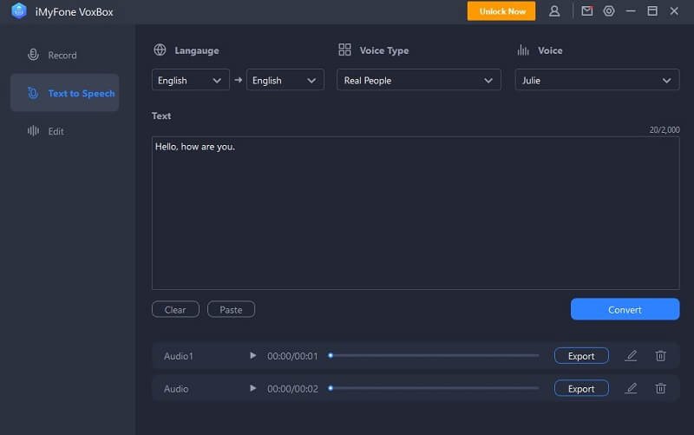The image size is (694, 435).
Task: Export the second-row Audio clip
Action: [x=581, y=388]
